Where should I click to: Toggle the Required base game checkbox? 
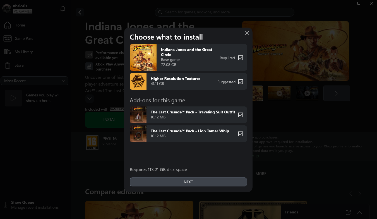tap(241, 58)
